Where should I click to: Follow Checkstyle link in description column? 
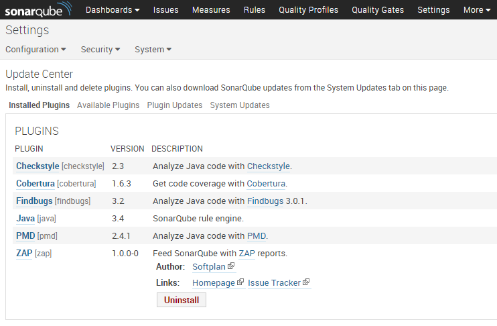click(269, 166)
